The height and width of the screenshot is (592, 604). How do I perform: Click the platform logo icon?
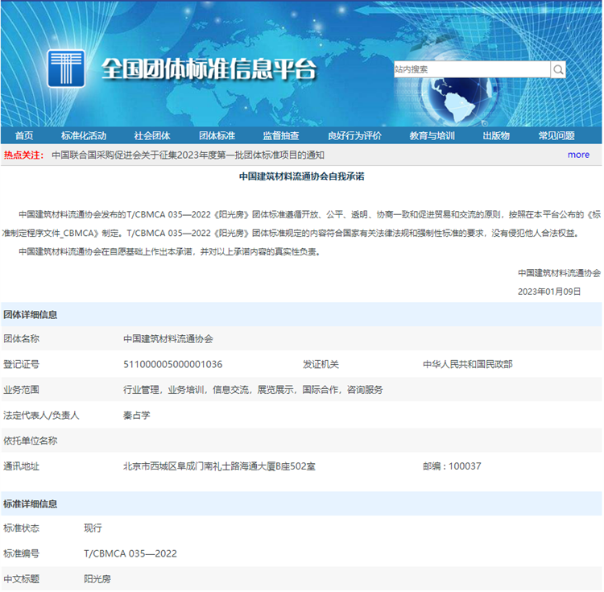tap(66, 68)
